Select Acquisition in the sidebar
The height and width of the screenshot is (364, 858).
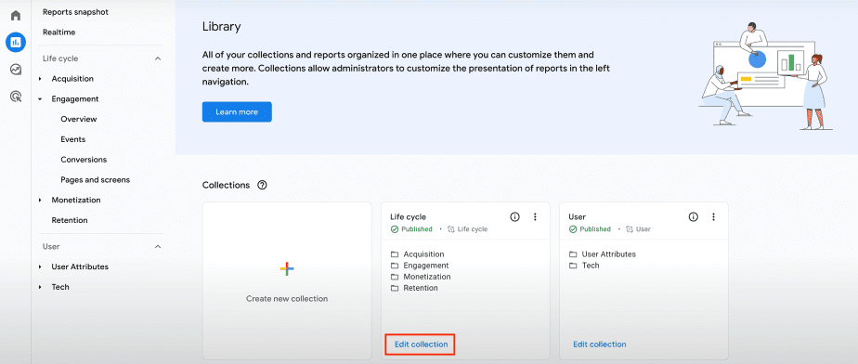[72, 79]
